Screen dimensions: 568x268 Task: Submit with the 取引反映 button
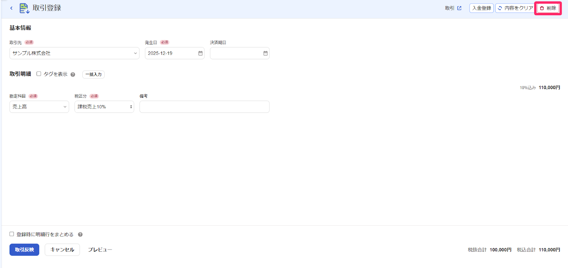pyautogui.click(x=24, y=250)
